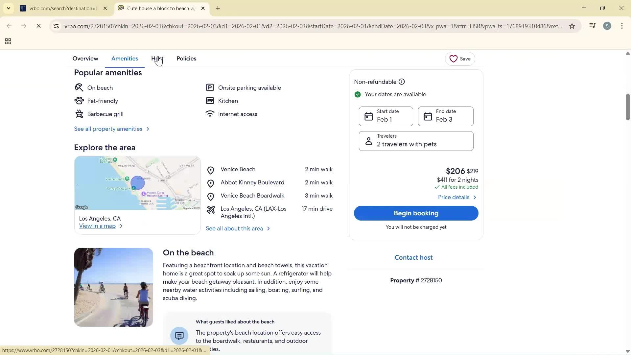Click the green availability checkmark indicator
Image resolution: width=631 pixels, height=355 pixels.
(358, 94)
